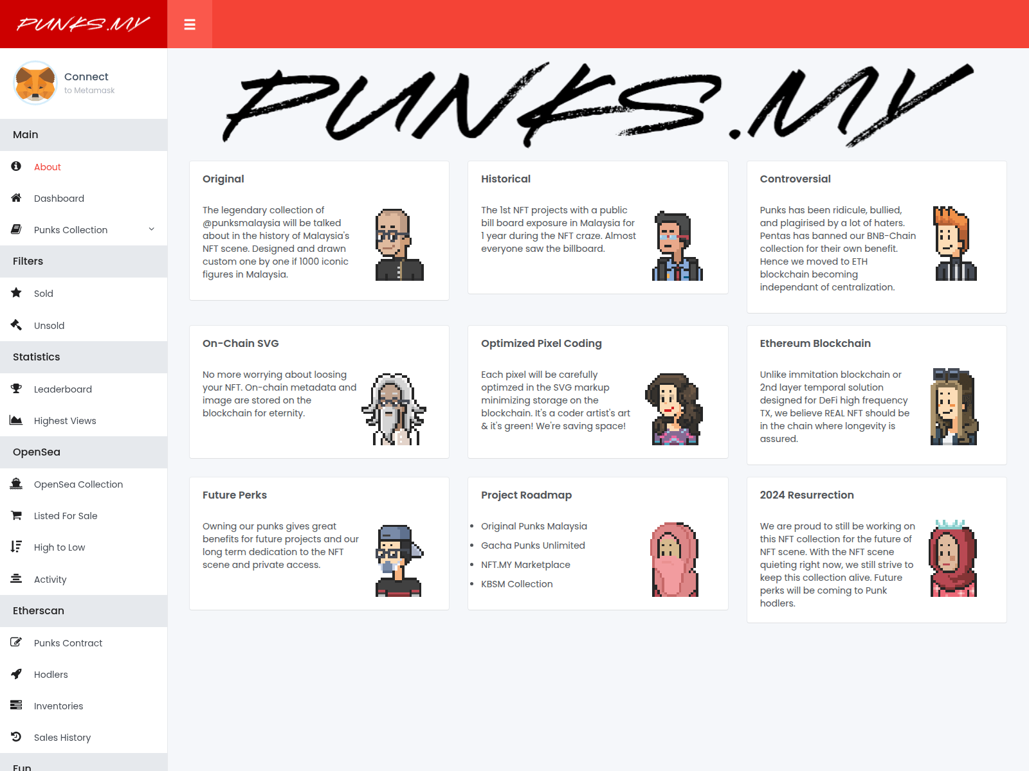1029x771 pixels.
Task: Click the 'Ethereum Blockchain' card heading
Action: point(815,343)
